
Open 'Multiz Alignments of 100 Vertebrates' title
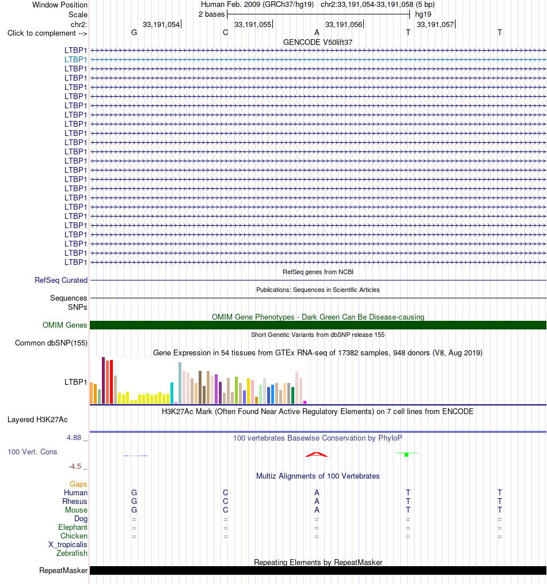[x=318, y=476]
